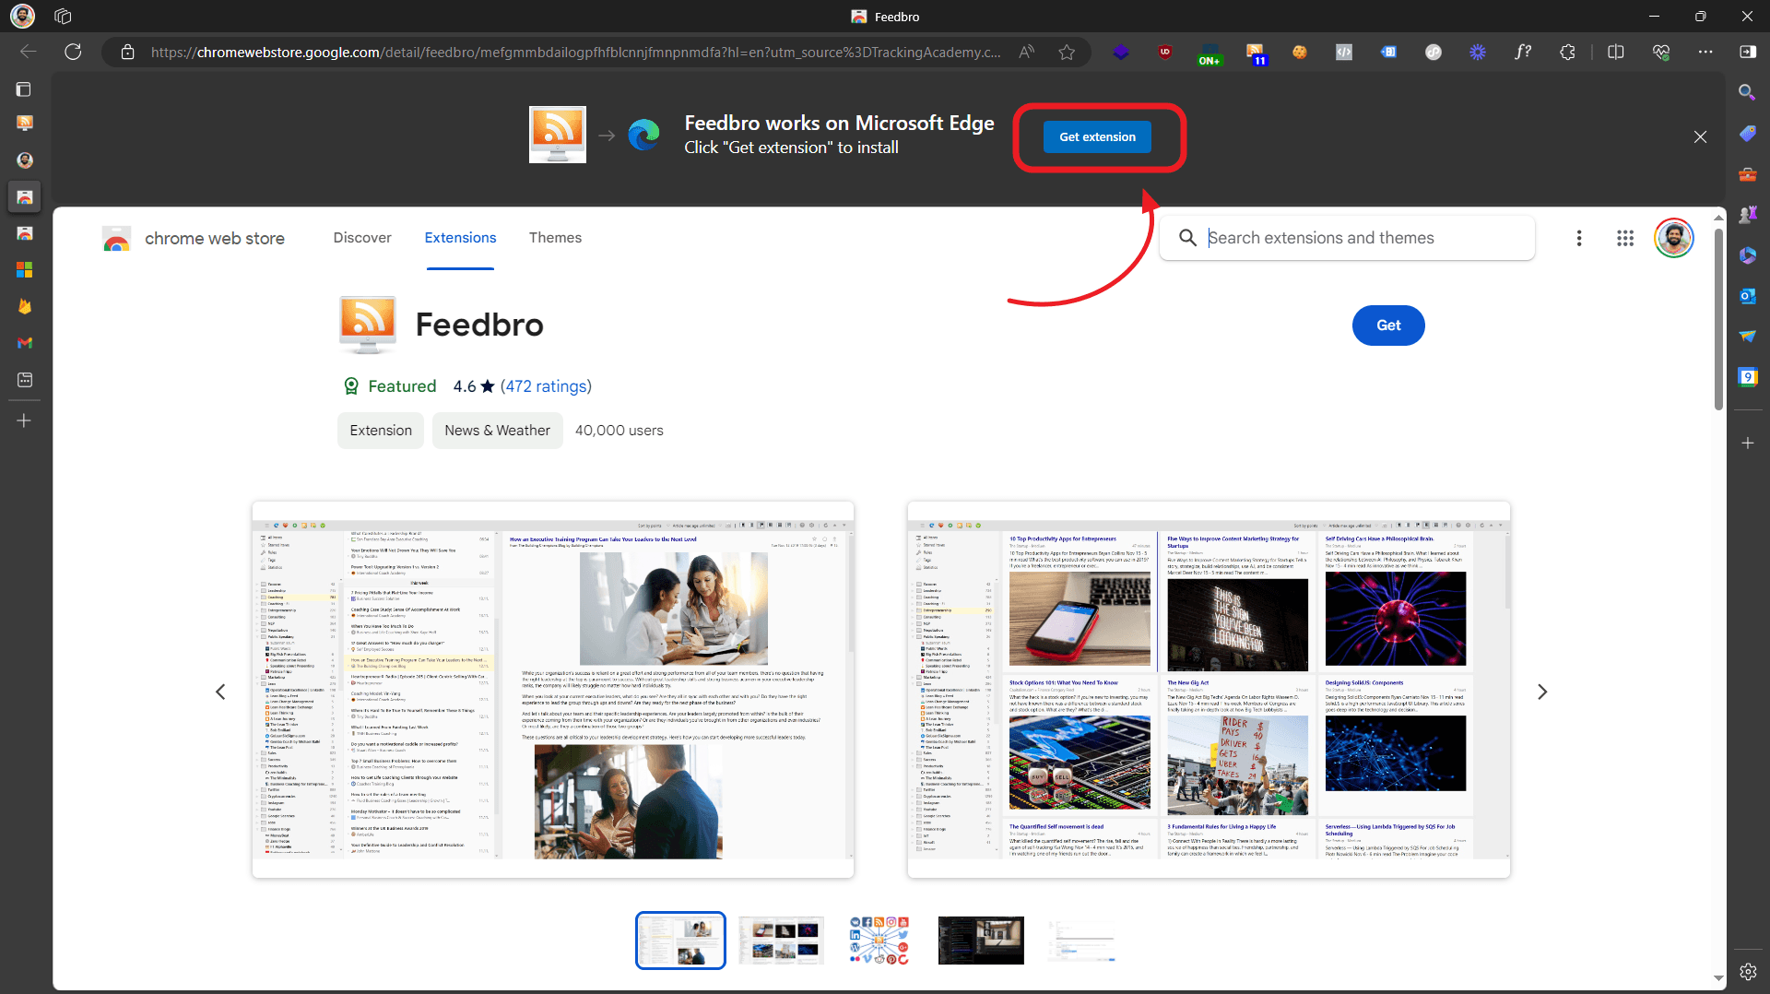Screen dimensions: 1770x994
Task: Open the Extensions puzzle-piece menu
Action: pos(1567,53)
